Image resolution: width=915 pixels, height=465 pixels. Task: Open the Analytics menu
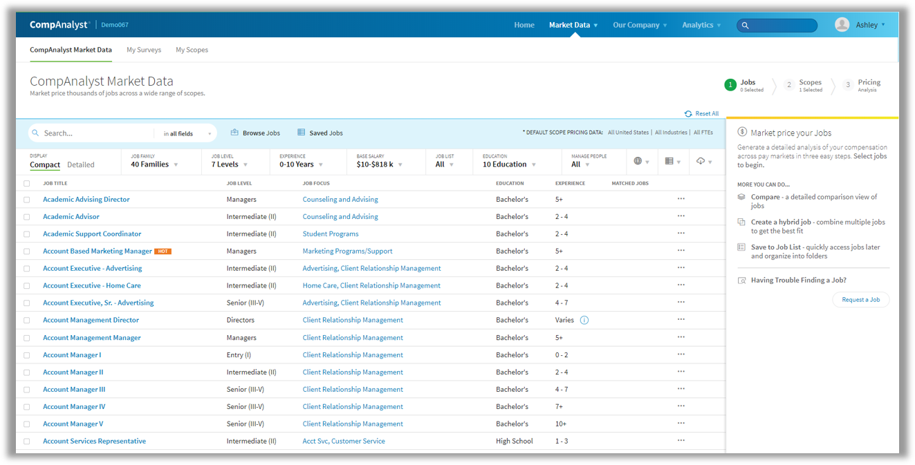pyautogui.click(x=701, y=25)
